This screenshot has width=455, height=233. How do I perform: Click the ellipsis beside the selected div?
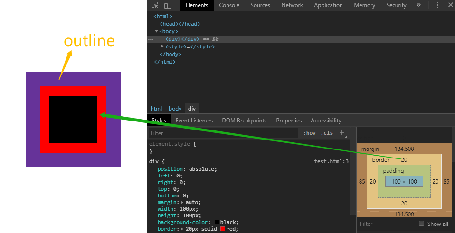pos(151,40)
